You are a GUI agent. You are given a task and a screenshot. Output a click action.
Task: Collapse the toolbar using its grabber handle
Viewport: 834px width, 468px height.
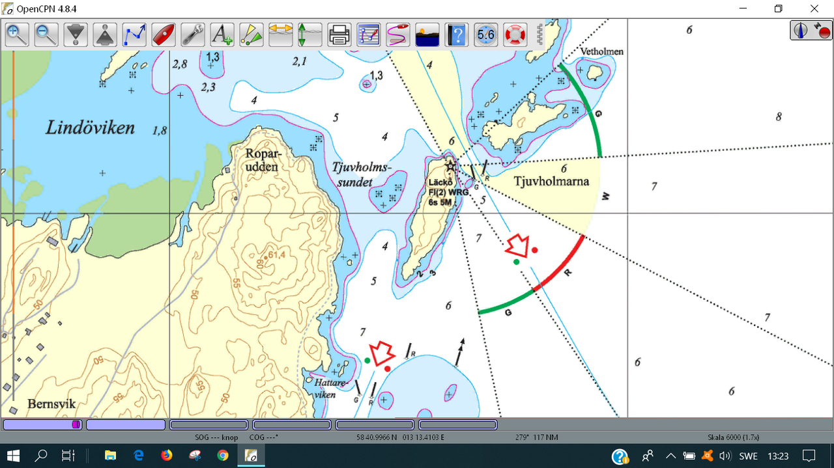pos(539,34)
